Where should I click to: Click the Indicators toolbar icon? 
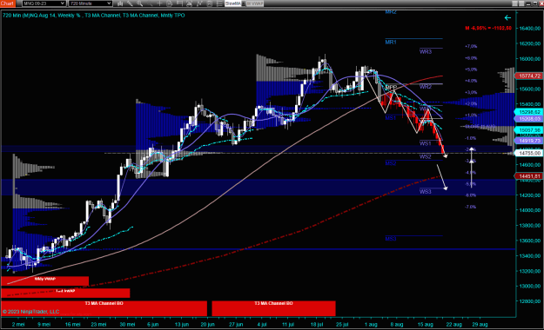point(199,3)
